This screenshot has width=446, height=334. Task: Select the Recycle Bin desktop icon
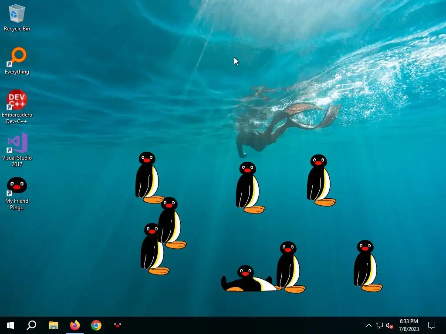coord(17,18)
